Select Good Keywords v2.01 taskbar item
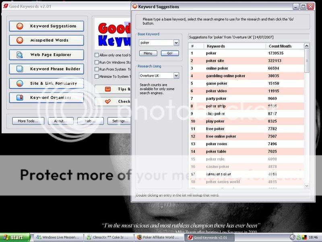This screenshot has height=242, width=322. (209, 238)
